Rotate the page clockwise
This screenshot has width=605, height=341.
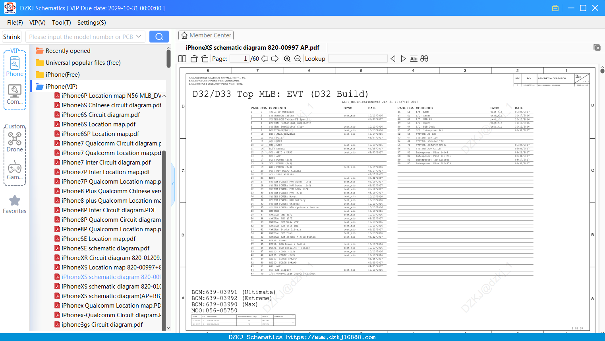(205, 58)
